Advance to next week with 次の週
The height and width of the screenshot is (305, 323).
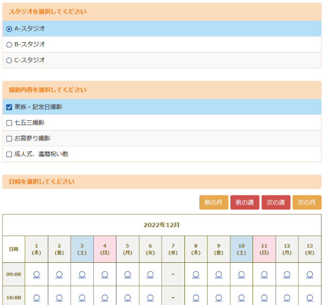(x=276, y=203)
